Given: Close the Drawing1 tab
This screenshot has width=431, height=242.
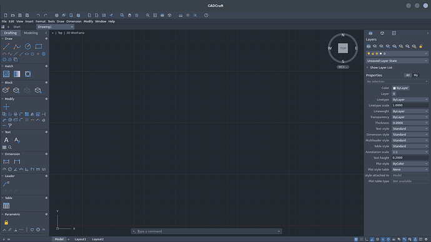Looking at the screenshot, I should tap(72, 27).
